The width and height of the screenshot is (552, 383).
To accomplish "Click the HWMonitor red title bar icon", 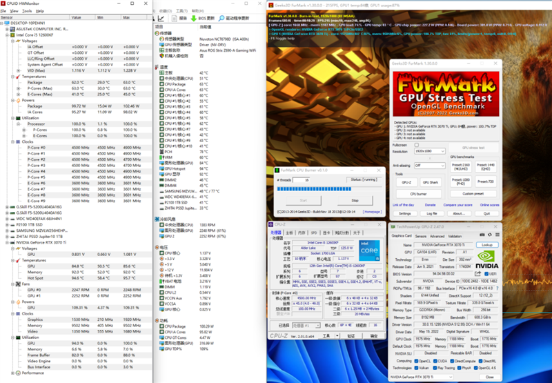I will [3, 3].
